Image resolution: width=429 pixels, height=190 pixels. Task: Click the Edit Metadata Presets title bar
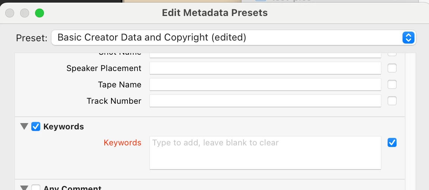pyautogui.click(x=215, y=13)
